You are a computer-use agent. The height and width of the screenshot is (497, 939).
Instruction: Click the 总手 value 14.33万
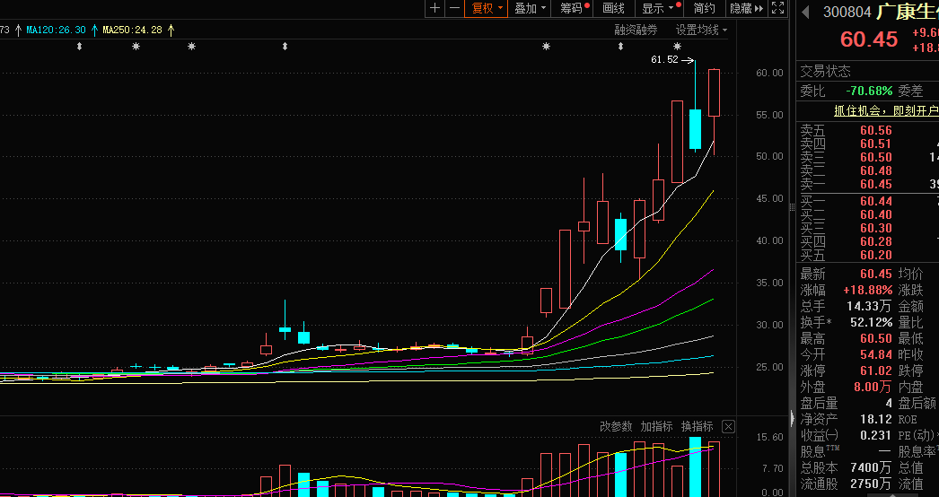[870, 307]
